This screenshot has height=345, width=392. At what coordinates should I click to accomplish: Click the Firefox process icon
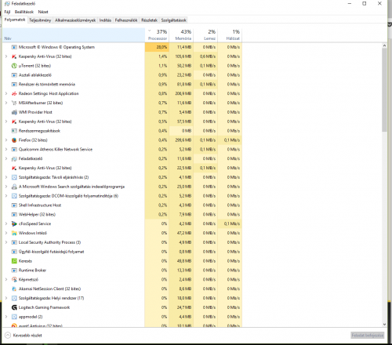click(14, 140)
